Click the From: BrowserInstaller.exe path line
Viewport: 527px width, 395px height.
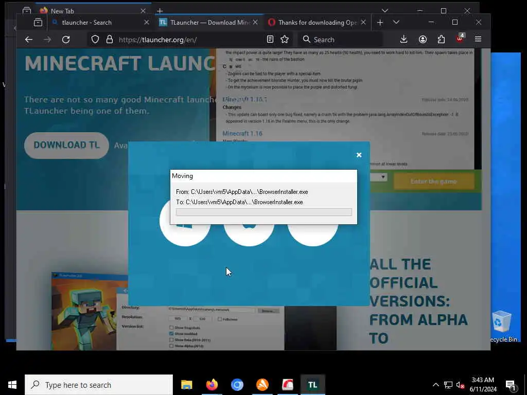coord(242,192)
